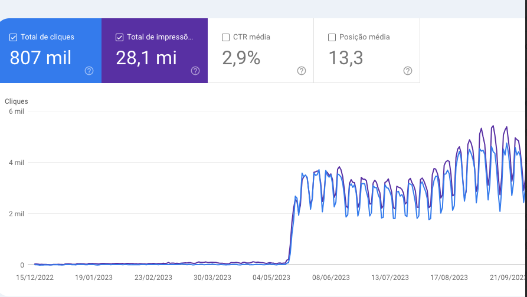Select the 2,9% CTR value
Image resolution: width=527 pixels, height=297 pixels.
click(241, 58)
